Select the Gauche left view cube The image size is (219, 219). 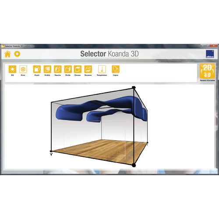coord(58,69)
